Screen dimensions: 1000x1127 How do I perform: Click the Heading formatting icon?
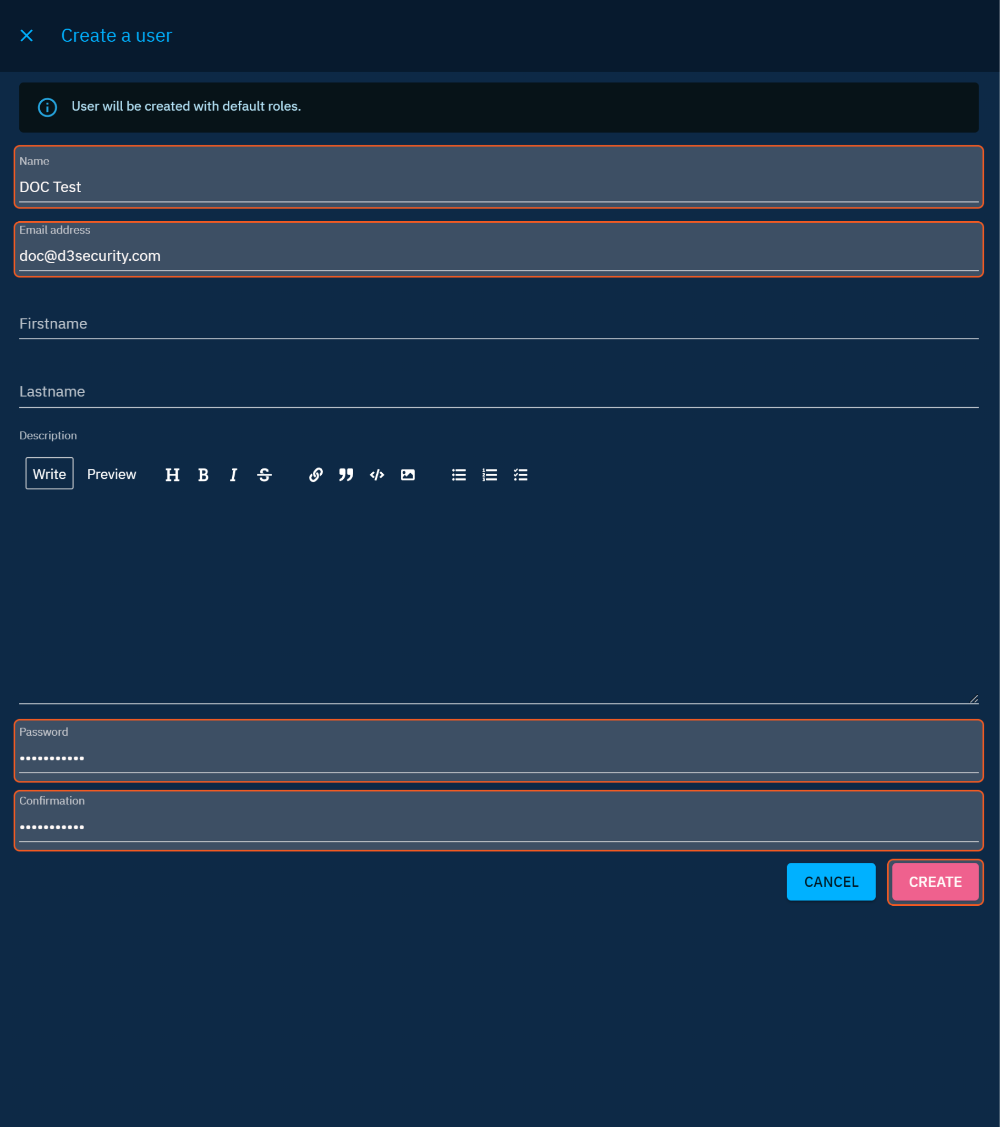172,475
